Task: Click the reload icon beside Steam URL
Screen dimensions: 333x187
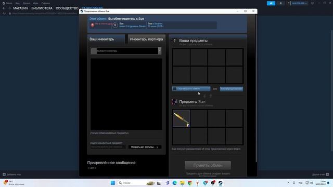Action: (x=4, y=13)
